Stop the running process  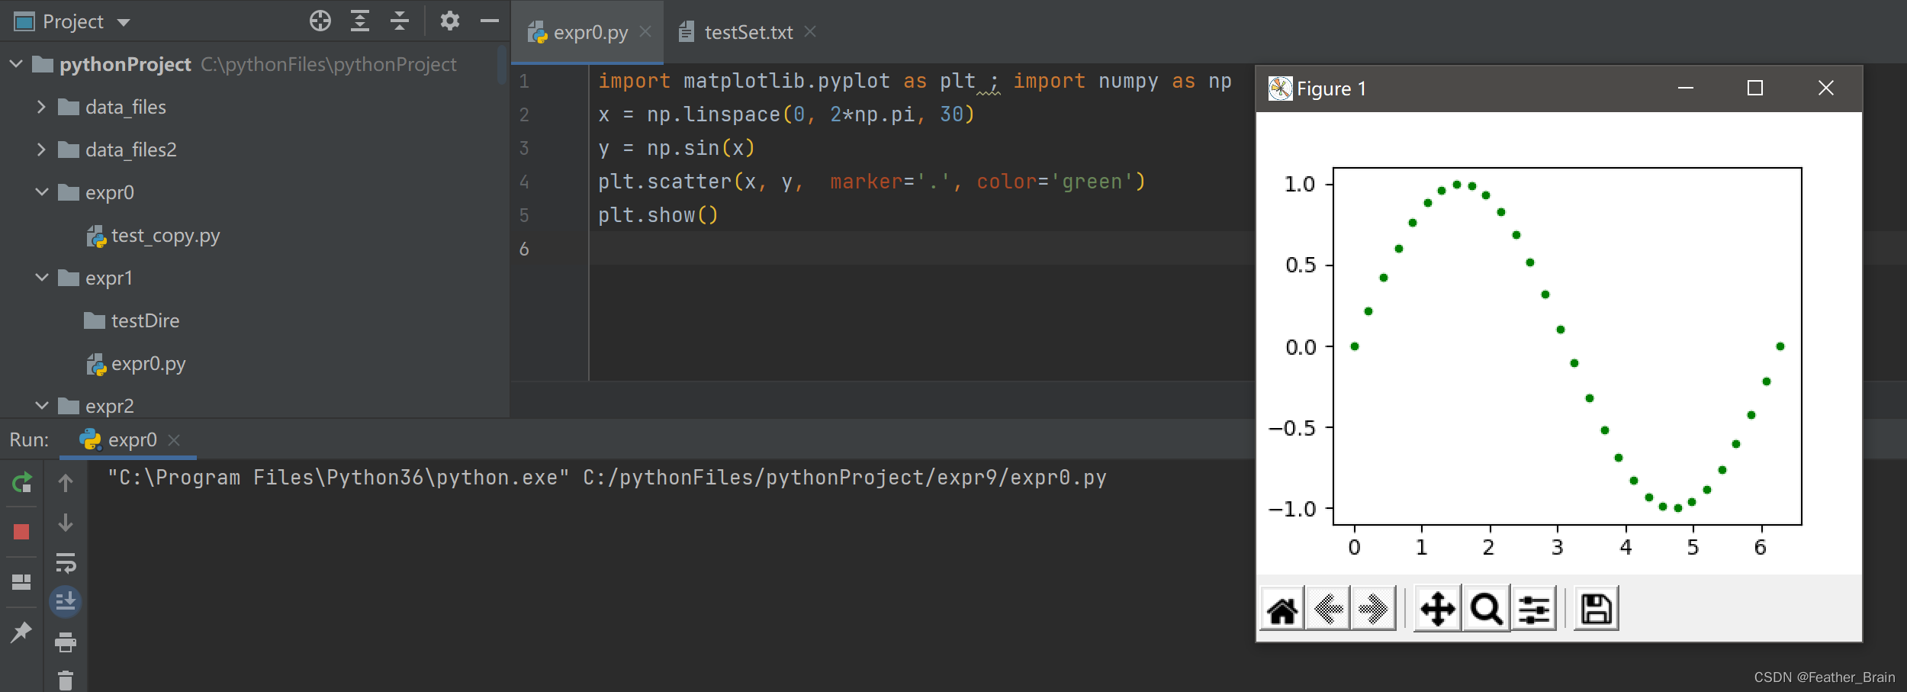tap(21, 532)
